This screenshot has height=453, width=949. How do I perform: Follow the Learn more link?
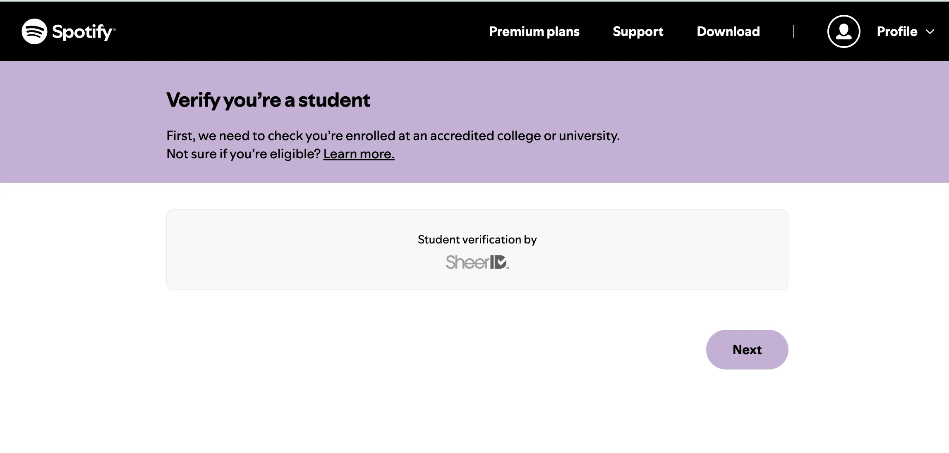coord(359,153)
